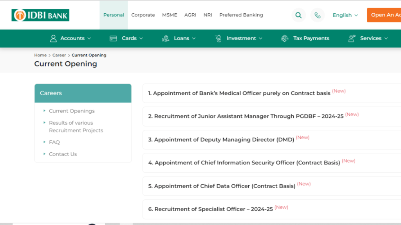Screen dimensions: 401x225
Task: Click the Investment plant icon
Action: click(x=218, y=38)
